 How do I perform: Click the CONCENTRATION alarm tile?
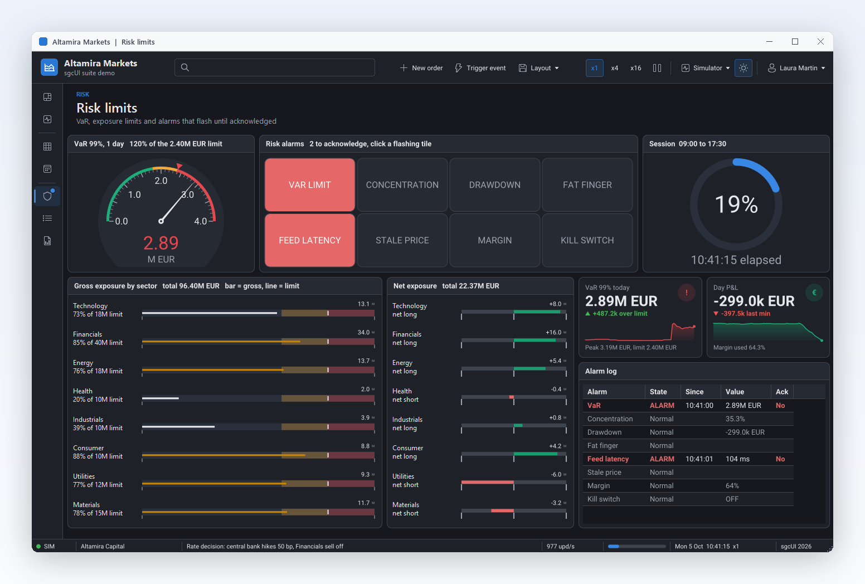[402, 185]
